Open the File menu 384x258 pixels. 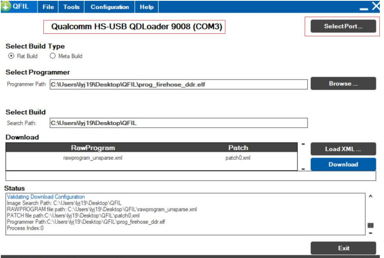point(48,7)
